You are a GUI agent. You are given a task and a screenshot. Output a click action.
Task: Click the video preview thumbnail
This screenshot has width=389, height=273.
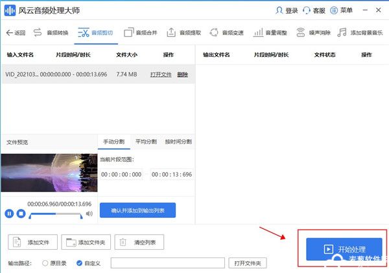click(x=49, y=173)
